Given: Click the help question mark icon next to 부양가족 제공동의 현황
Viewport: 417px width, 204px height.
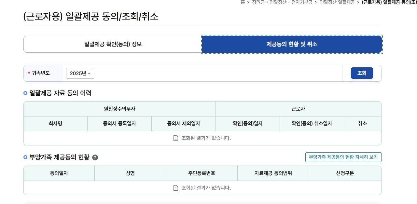Looking at the screenshot, I should tap(95, 157).
